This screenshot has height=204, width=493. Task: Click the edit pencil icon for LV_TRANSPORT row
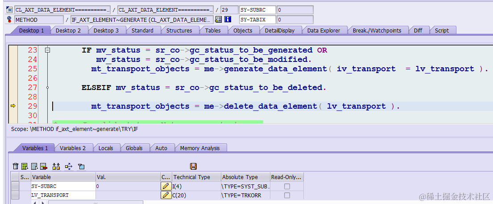tap(166, 195)
